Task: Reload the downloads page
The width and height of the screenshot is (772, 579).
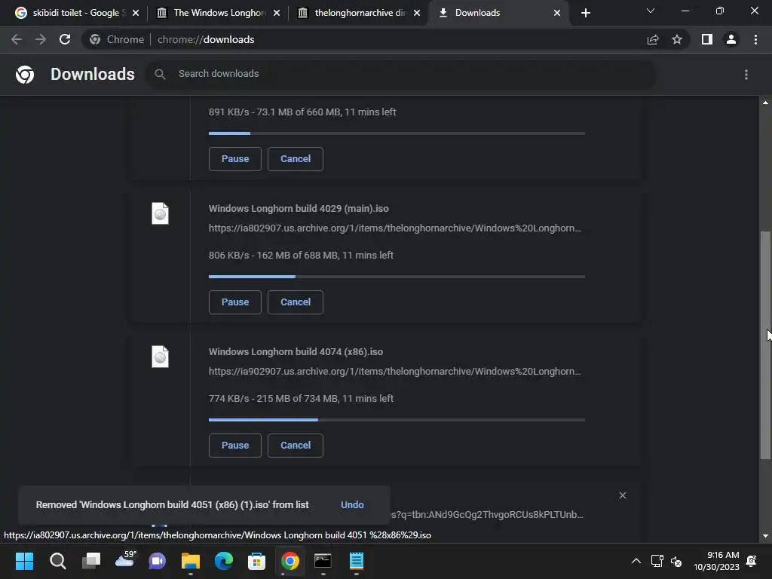Action: pyautogui.click(x=65, y=39)
